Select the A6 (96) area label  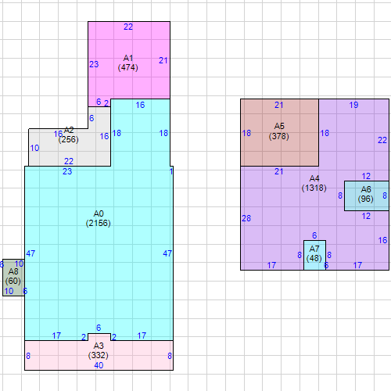click(366, 194)
